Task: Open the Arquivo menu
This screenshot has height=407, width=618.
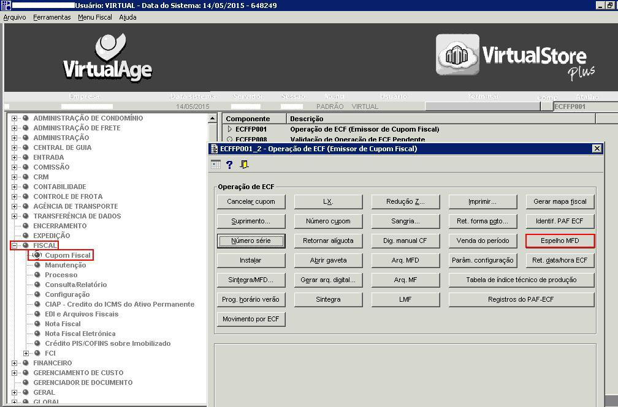Action: click(x=15, y=17)
